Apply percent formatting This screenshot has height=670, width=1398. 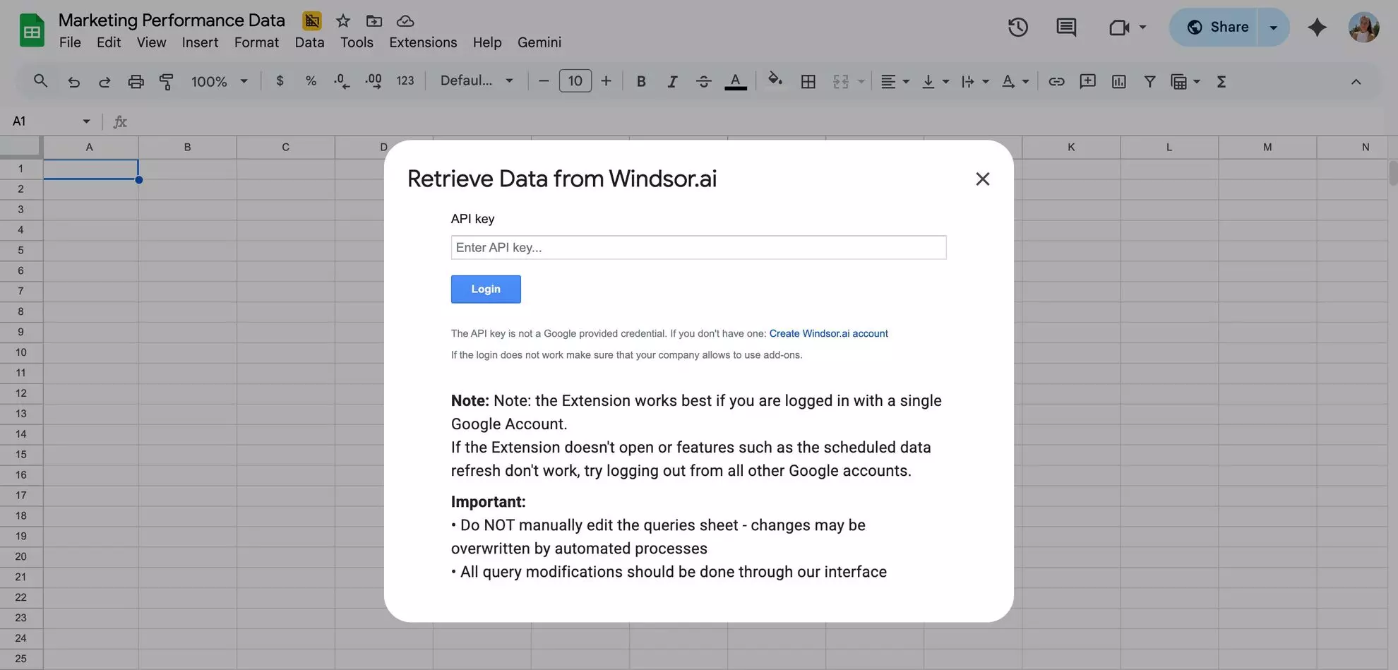click(311, 80)
